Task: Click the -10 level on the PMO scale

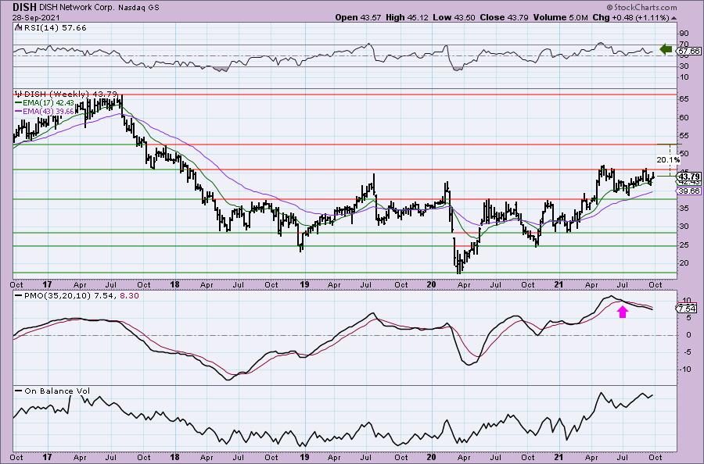Action: click(684, 369)
